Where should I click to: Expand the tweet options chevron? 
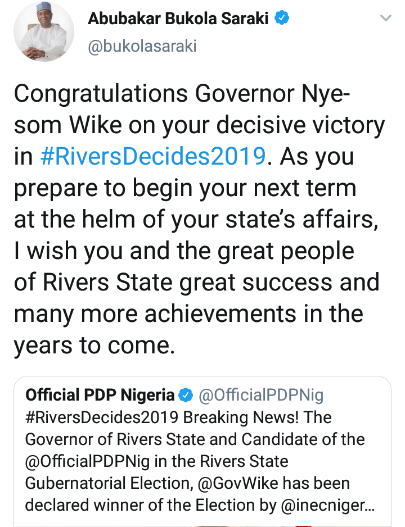(385, 19)
